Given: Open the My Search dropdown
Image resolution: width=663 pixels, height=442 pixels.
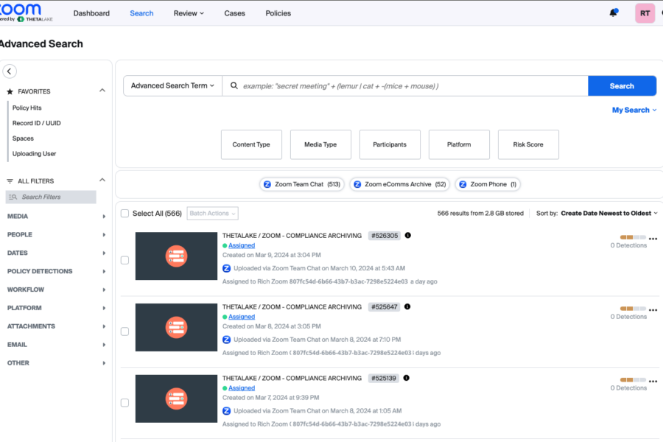Looking at the screenshot, I should coord(634,110).
